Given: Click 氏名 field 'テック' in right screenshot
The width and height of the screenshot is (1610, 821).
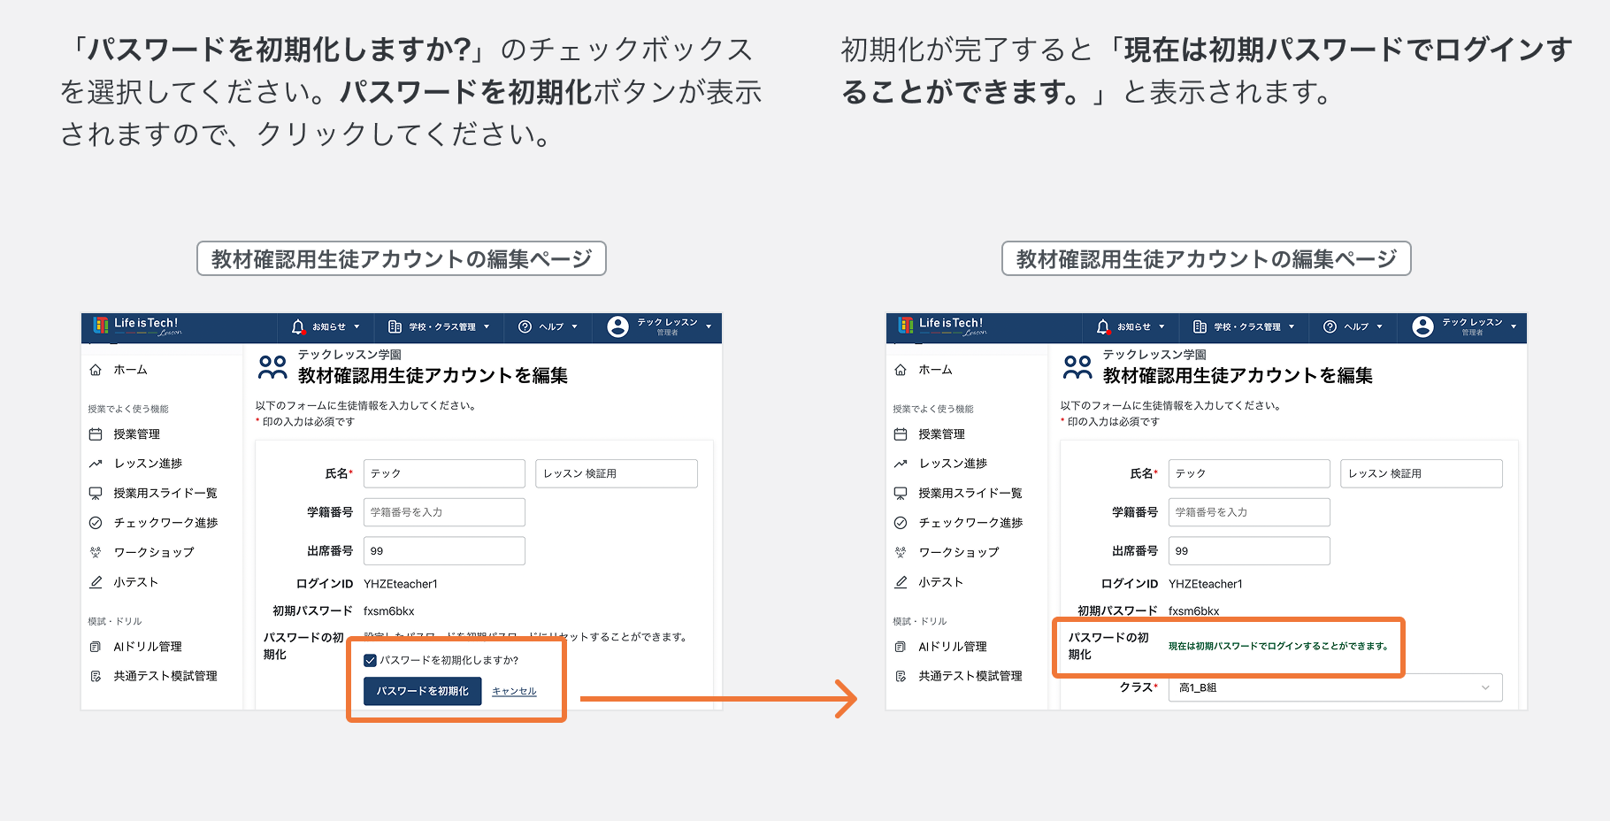Looking at the screenshot, I should pyautogui.click(x=1249, y=473).
